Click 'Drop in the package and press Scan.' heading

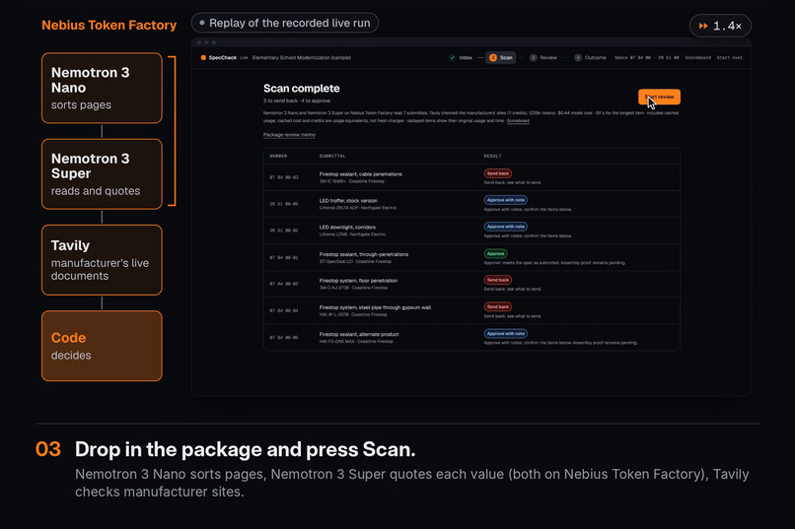pos(245,449)
